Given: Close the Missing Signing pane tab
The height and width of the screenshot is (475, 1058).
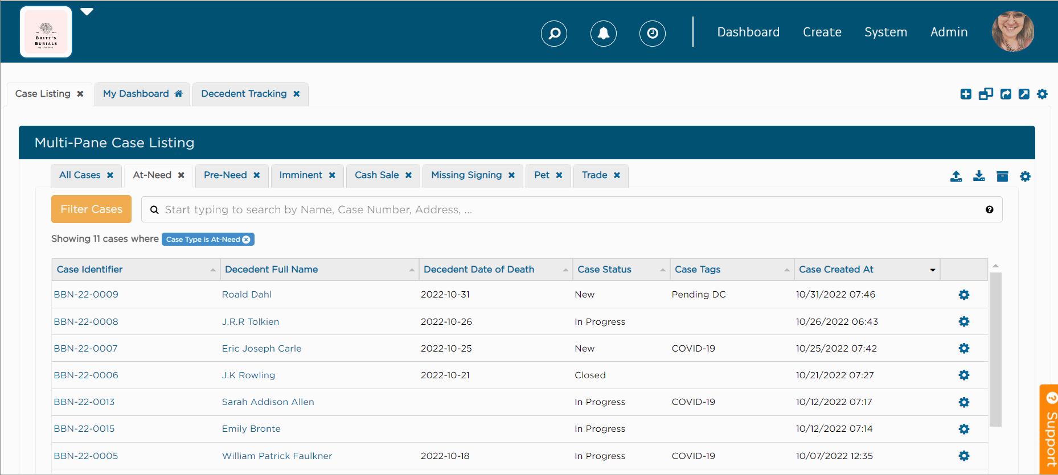Looking at the screenshot, I should point(511,175).
